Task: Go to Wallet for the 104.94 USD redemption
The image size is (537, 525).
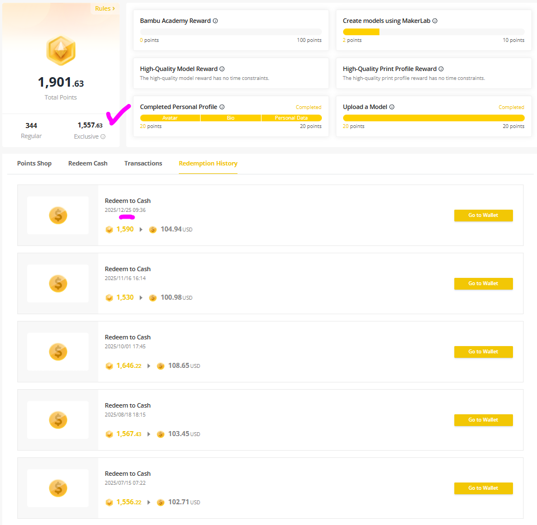Action: pyautogui.click(x=483, y=215)
